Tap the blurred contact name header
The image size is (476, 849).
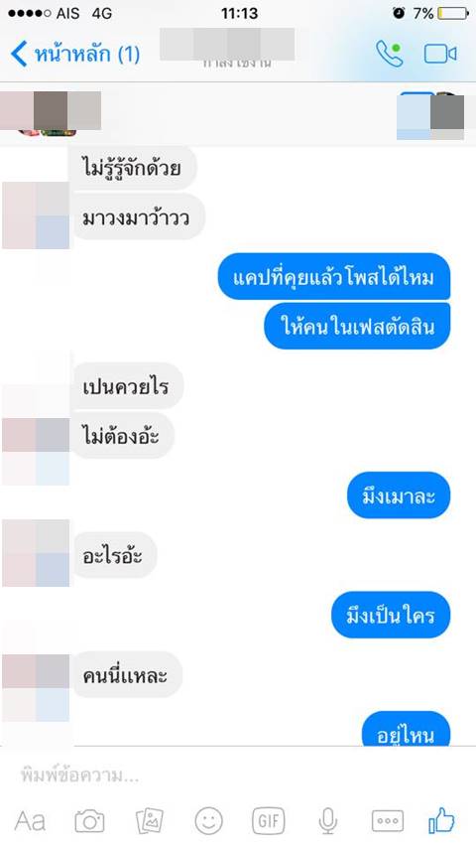[x=227, y=45]
